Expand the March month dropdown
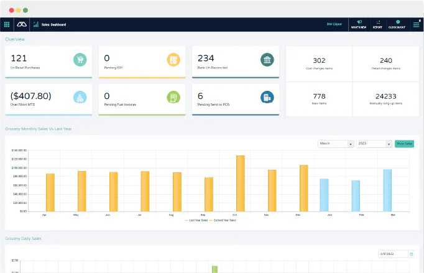The width and height of the screenshot is (424, 273). click(336, 144)
